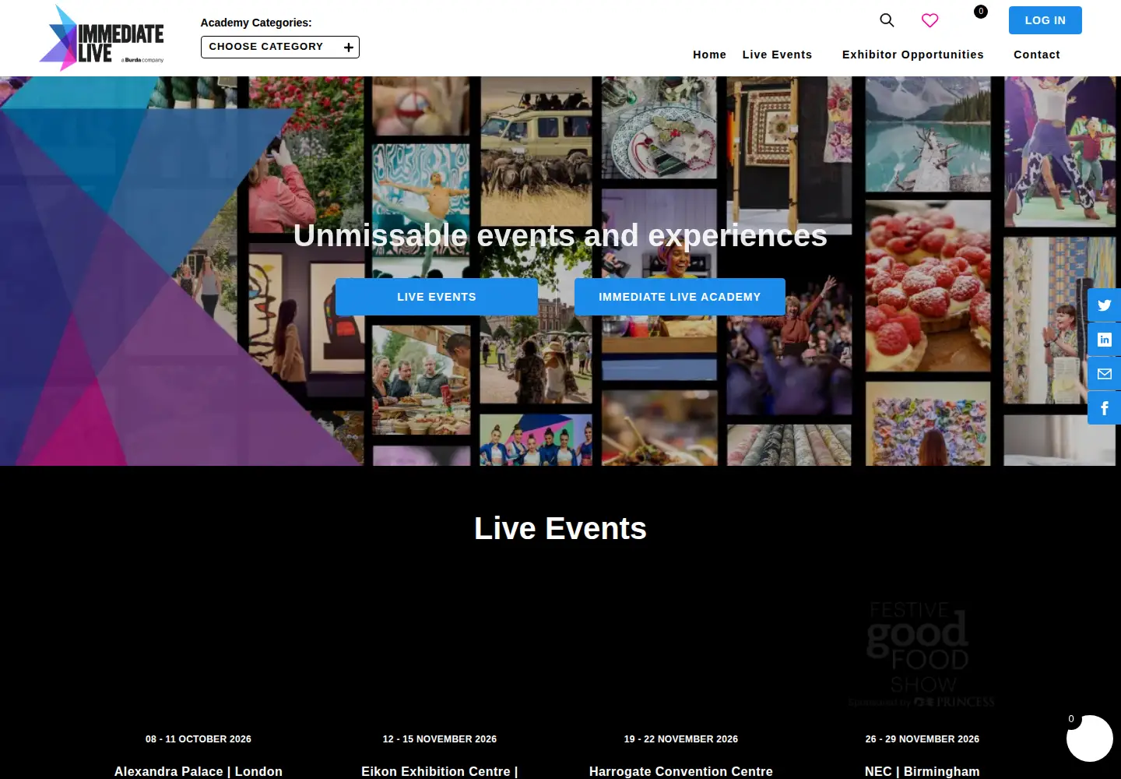Select the "12 - 15 NOVEMBER 2026" date
Image resolution: width=1121 pixels, height=779 pixels.
click(x=440, y=739)
